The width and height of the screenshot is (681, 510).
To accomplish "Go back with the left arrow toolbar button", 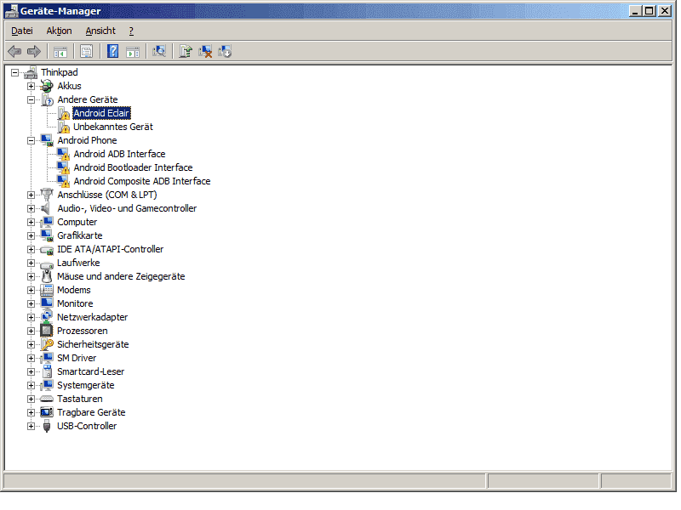I will pos(14,52).
